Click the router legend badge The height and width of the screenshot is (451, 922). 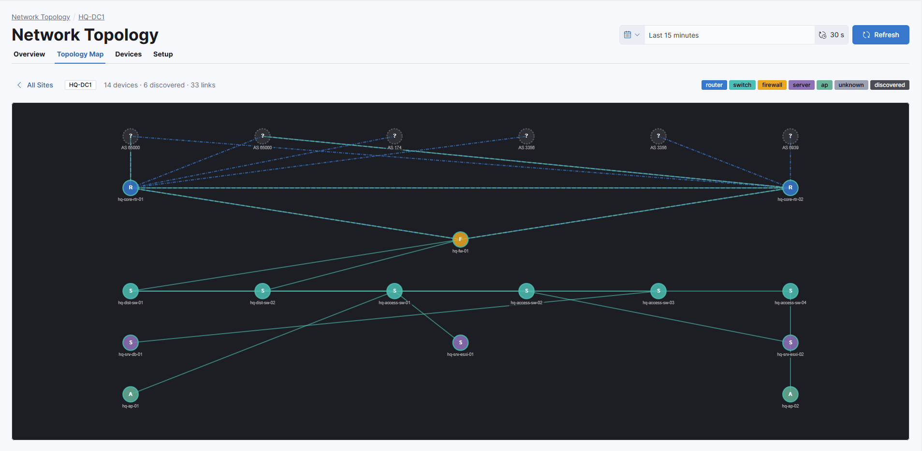[x=714, y=85]
